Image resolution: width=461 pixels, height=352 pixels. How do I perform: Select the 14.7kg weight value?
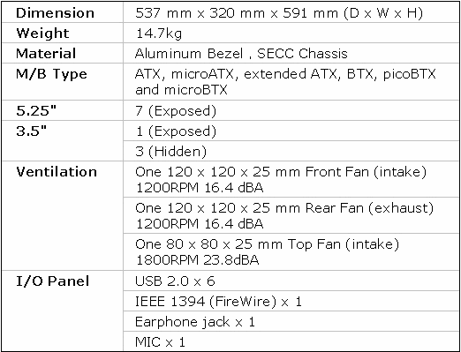158,34
